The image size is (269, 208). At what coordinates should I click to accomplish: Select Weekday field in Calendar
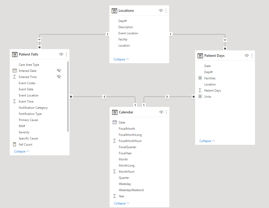point(125,184)
